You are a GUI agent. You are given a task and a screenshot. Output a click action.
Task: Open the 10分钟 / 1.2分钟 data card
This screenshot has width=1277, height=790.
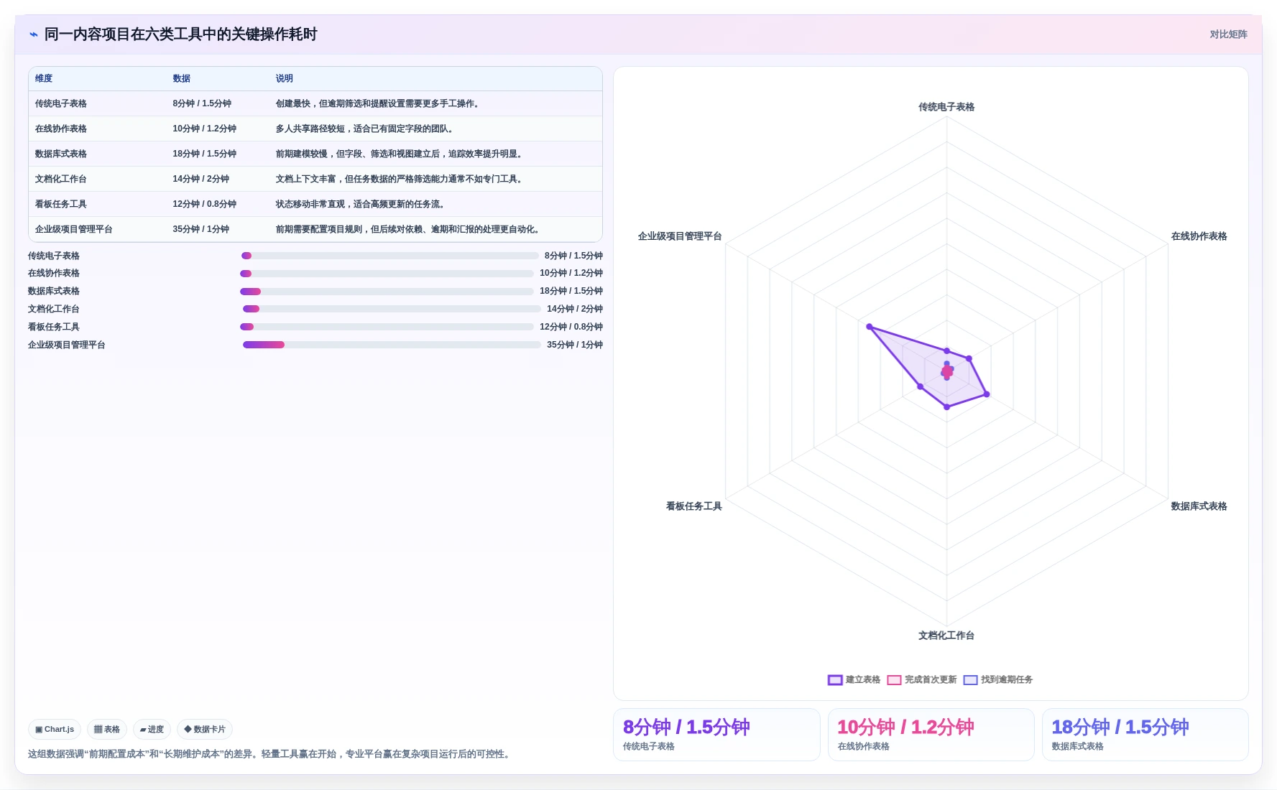pos(931,735)
